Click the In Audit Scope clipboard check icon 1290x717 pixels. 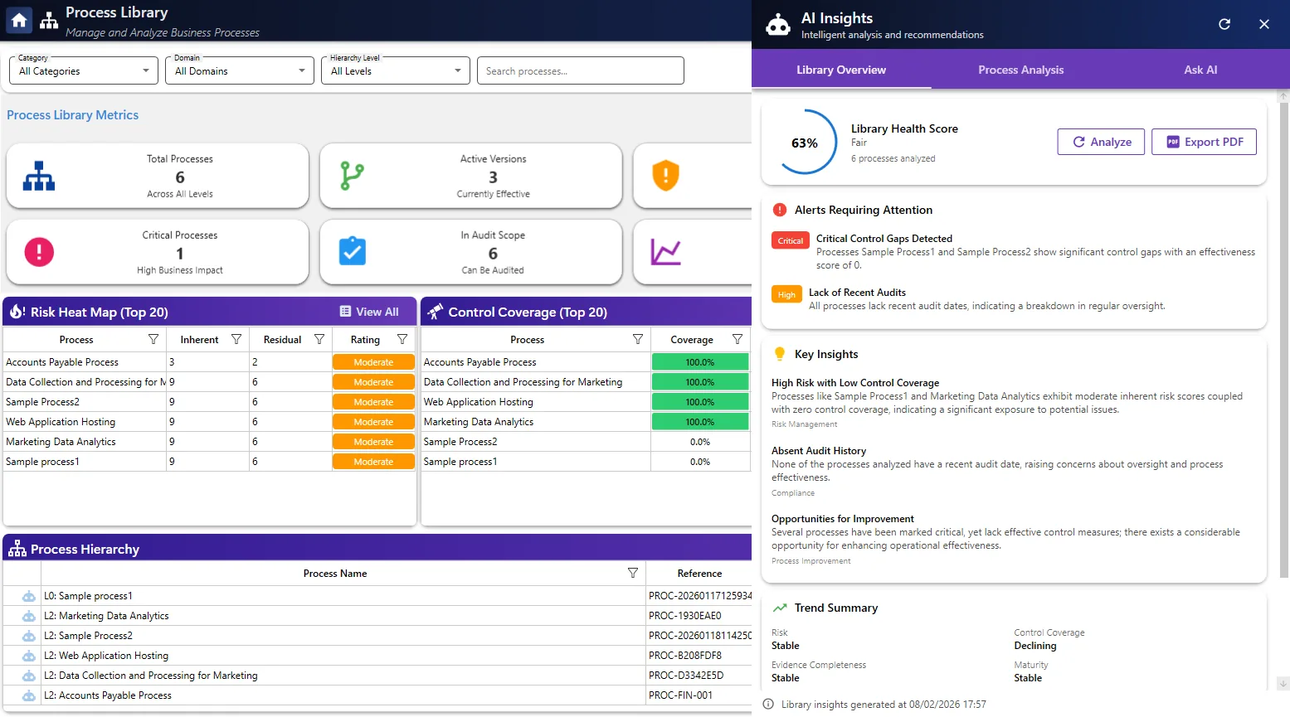pos(353,251)
